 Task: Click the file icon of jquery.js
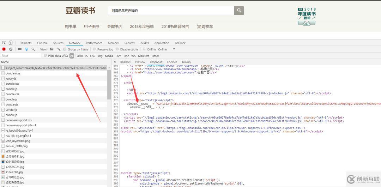(x=3, y=78)
